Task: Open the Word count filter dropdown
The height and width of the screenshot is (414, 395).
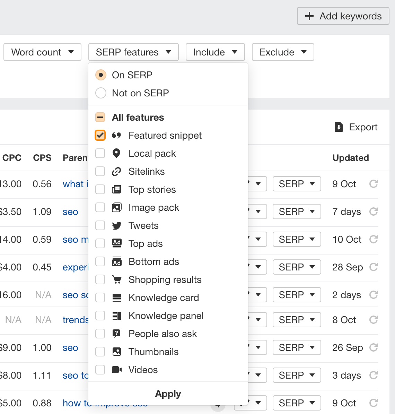Action: click(42, 52)
